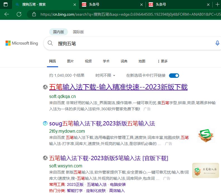Switch to the middle 头条号 tab
The height and width of the screenshot is (194, 221).
[112, 4]
